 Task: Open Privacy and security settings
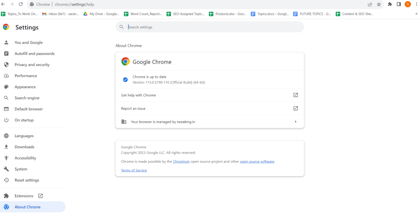32,65
